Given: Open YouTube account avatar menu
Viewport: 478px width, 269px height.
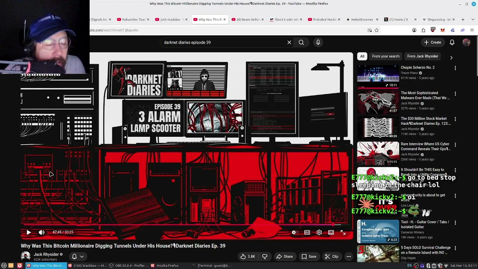Looking at the screenshot, I should (x=466, y=42).
